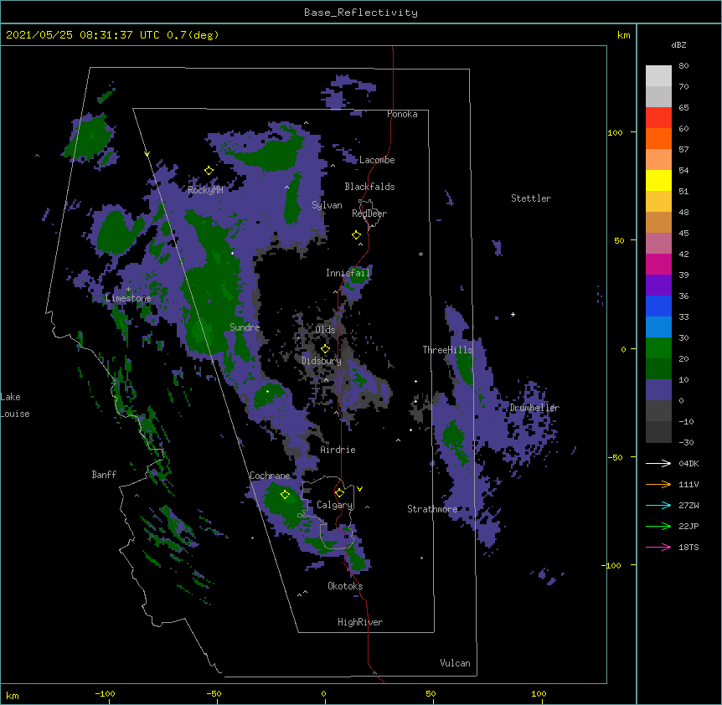Click the 80 dBZ light gray swatch
The height and width of the screenshot is (705, 722).
click(x=658, y=76)
